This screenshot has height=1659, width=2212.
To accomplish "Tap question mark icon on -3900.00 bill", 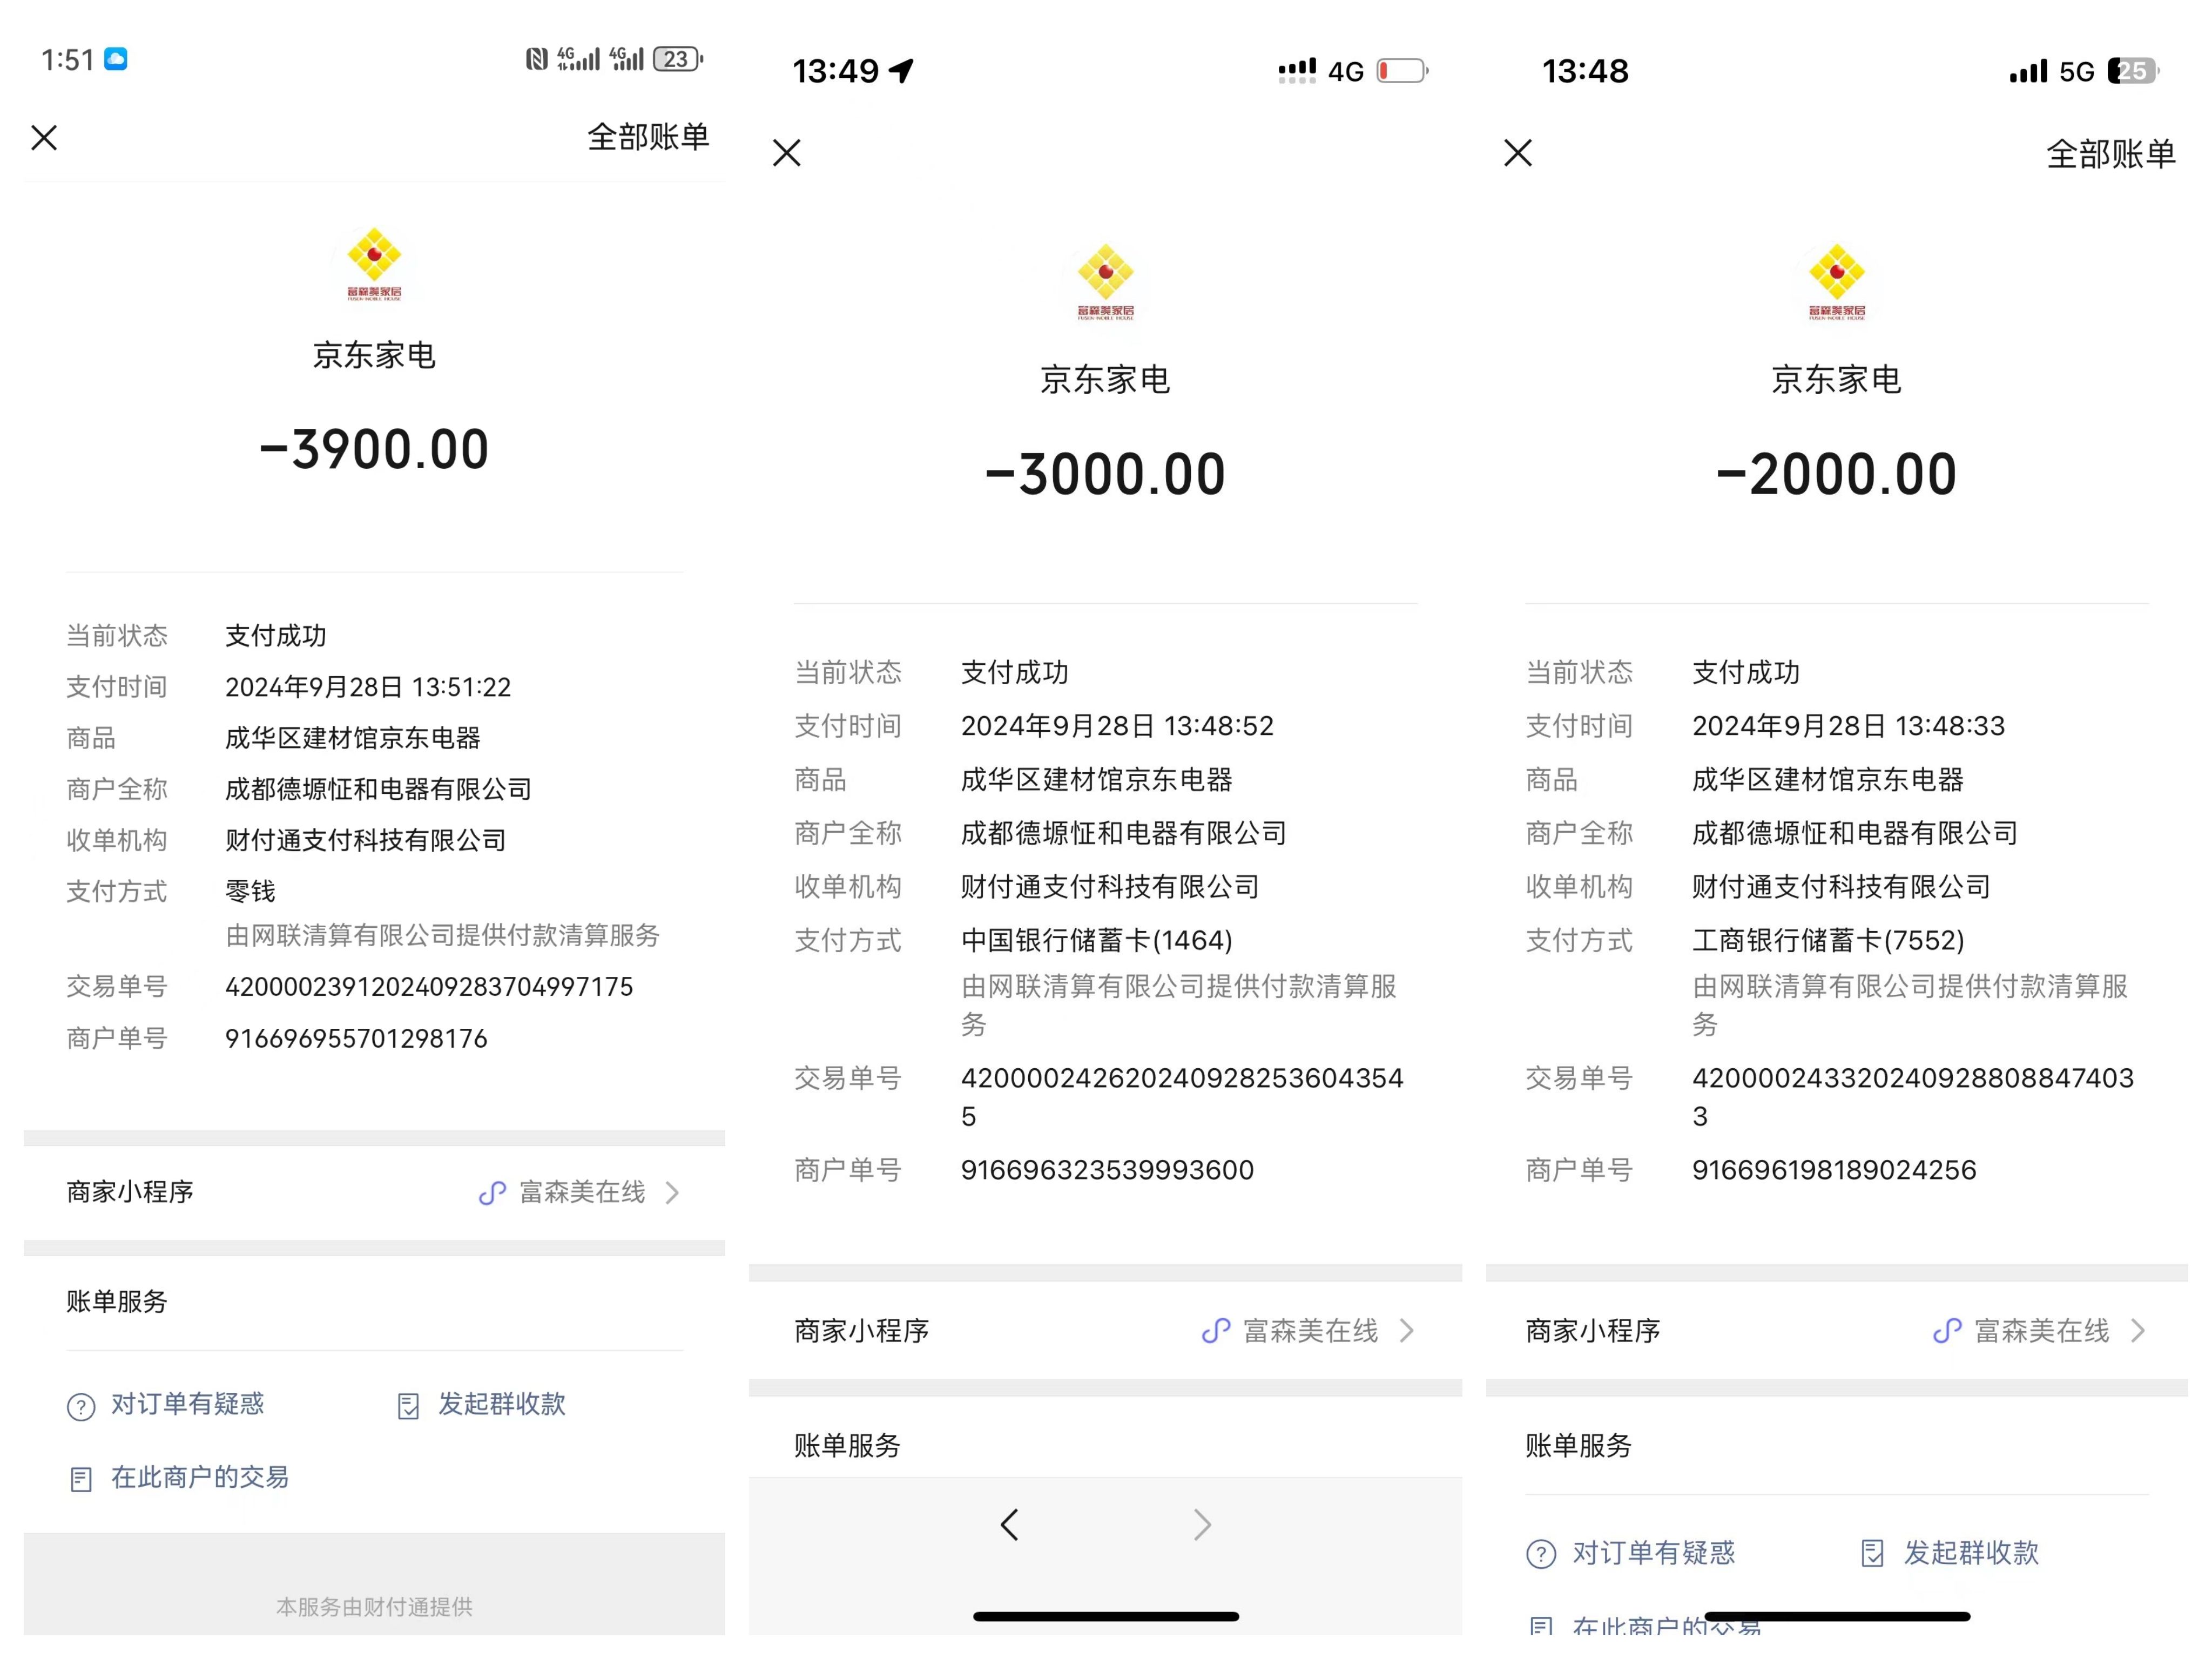I will point(81,1407).
